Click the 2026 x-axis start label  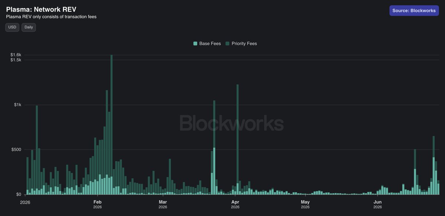(x=25, y=202)
